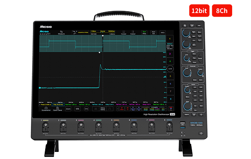Tap the on-screen Auto Set button

coord(154,33)
